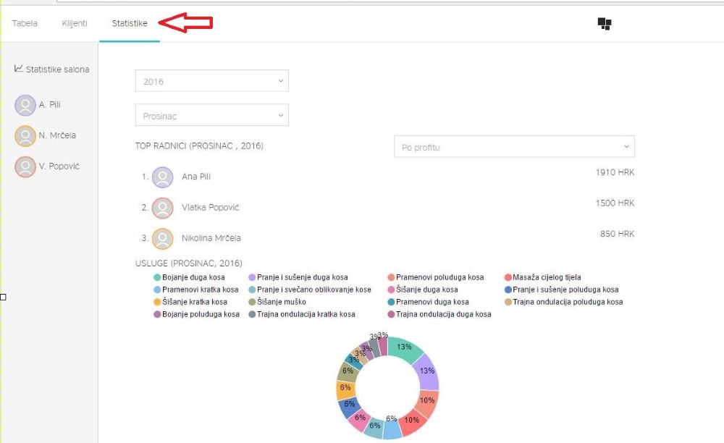
Task: Click N. Mrčela avatar in sidebar
Action: [25, 136]
